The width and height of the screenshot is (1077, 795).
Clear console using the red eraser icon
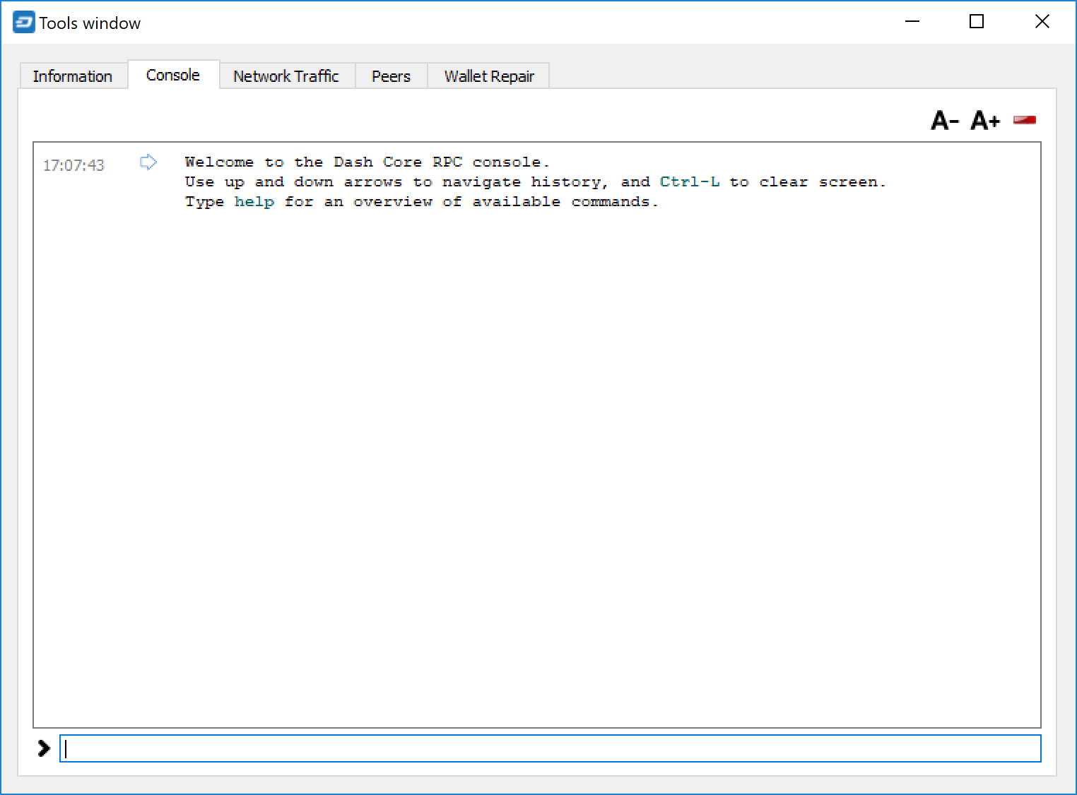tap(1025, 120)
